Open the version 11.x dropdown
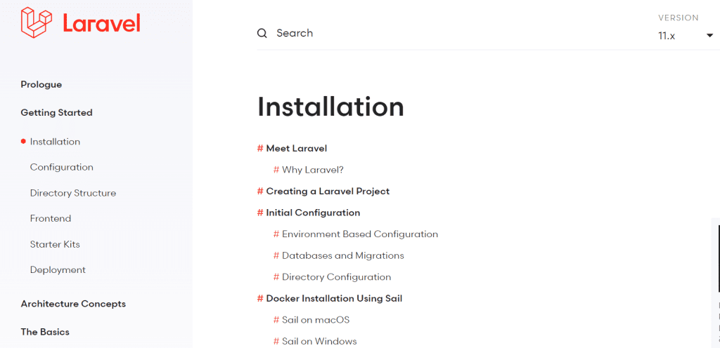 (x=685, y=36)
